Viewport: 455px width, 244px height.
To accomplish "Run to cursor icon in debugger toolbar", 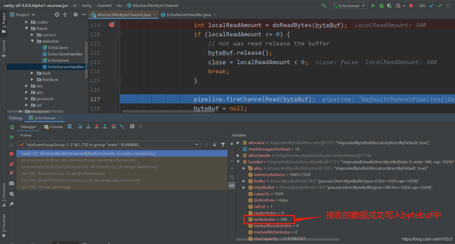I will pos(122,126).
